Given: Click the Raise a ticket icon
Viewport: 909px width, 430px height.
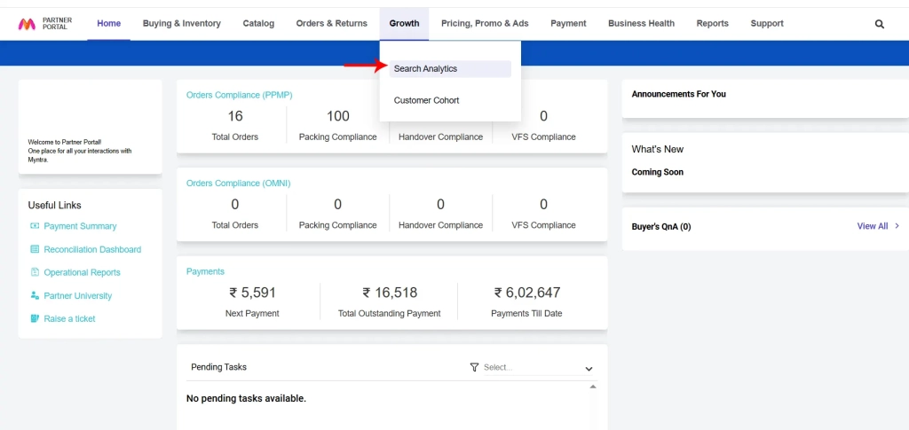Looking at the screenshot, I should point(35,318).
